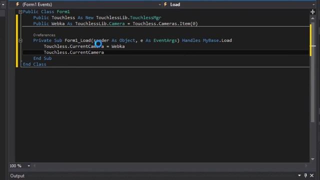This screenshot has height=180, width=320.
Task: Click the lightning icon beside Load
Action: 165,4
